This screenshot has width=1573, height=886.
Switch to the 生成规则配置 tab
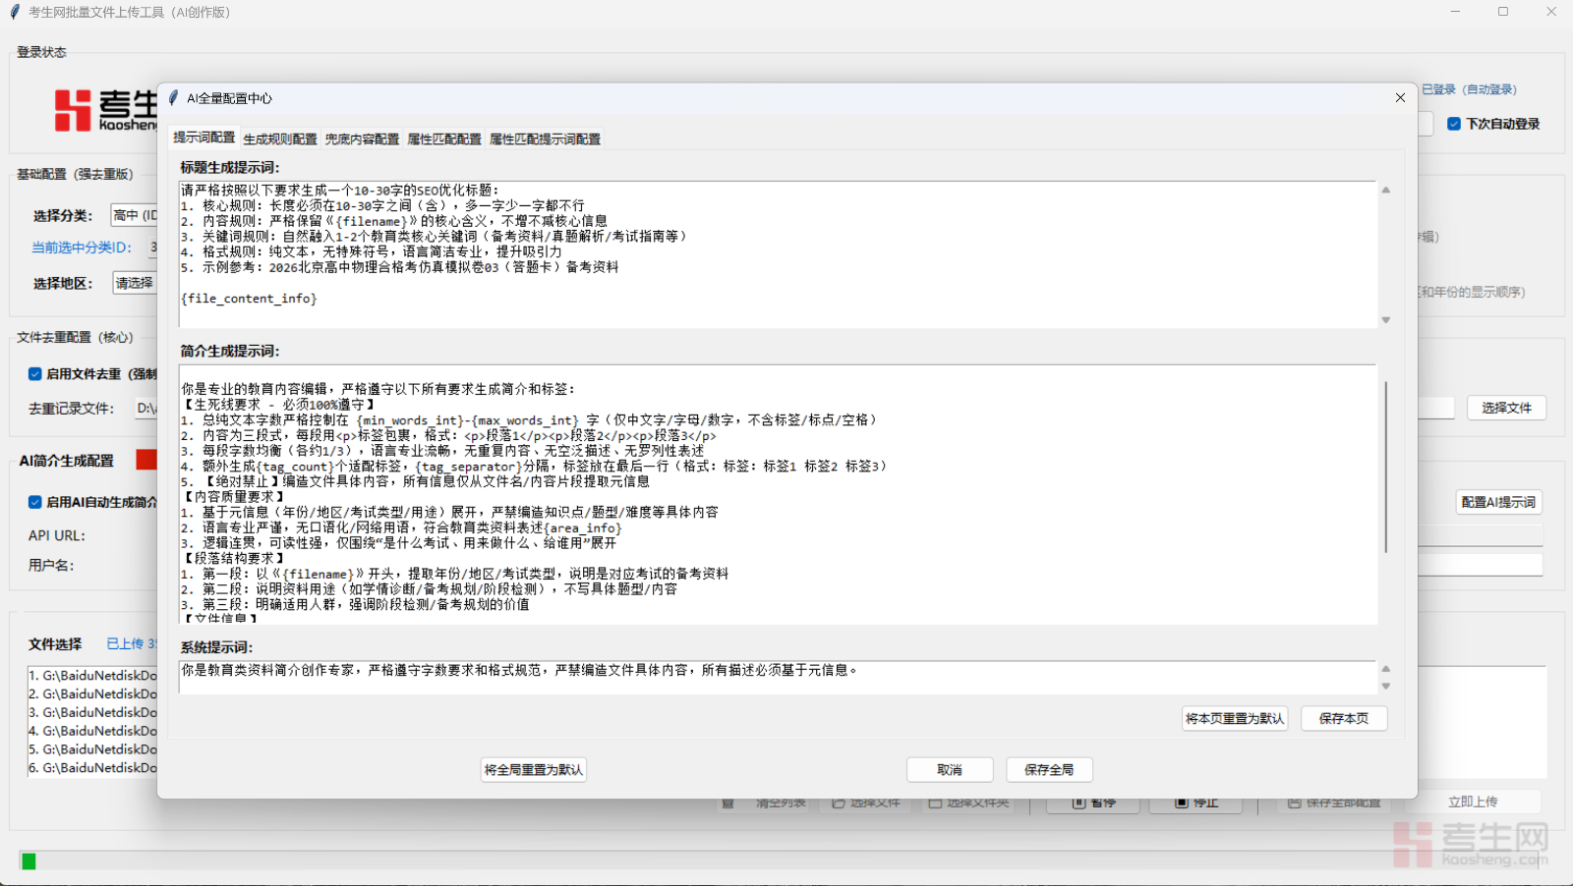280,139
